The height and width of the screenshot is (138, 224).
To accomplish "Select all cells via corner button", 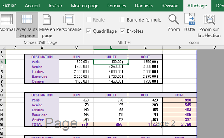I will click(3, 48).
